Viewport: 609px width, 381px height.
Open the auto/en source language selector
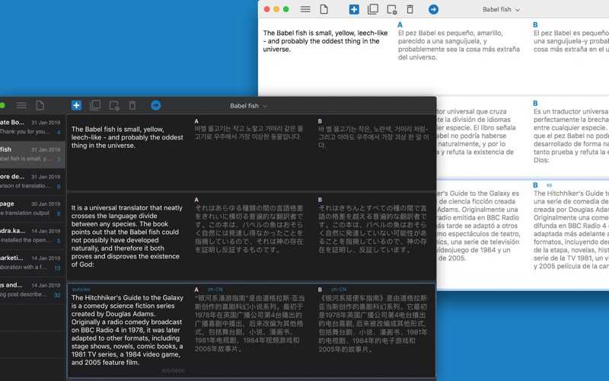pyautogui.click(x=81, y=290)
